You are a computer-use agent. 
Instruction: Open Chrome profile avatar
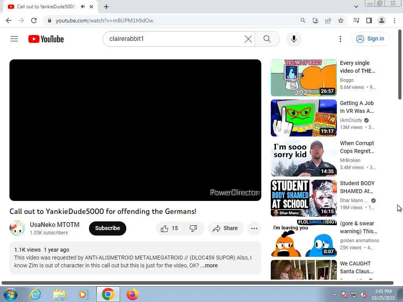[382, 20]
